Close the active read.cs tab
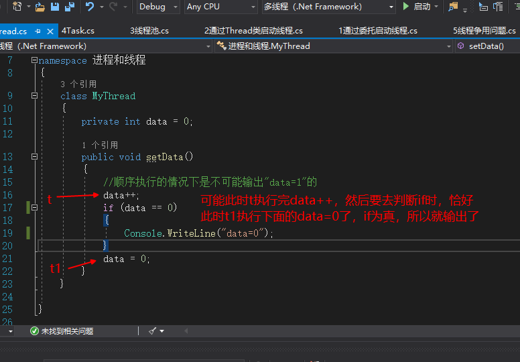This screenshot has height=362, width=520. (x=50, y=32)
